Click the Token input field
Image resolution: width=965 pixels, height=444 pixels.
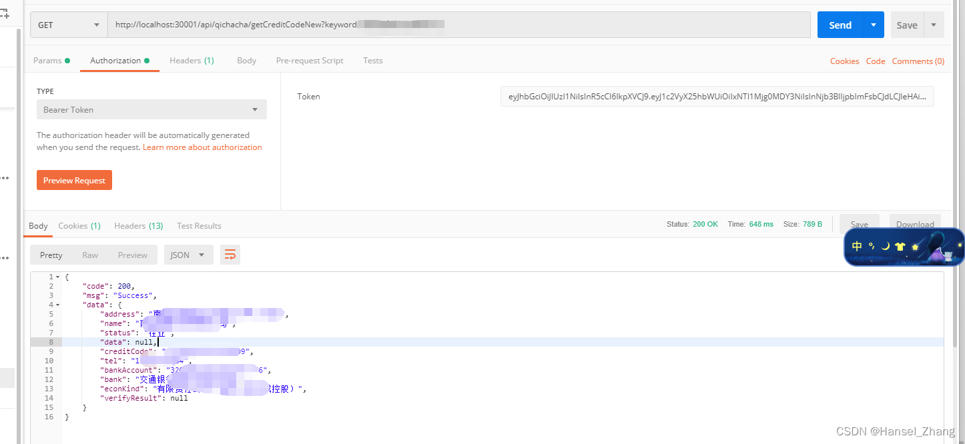717,96
